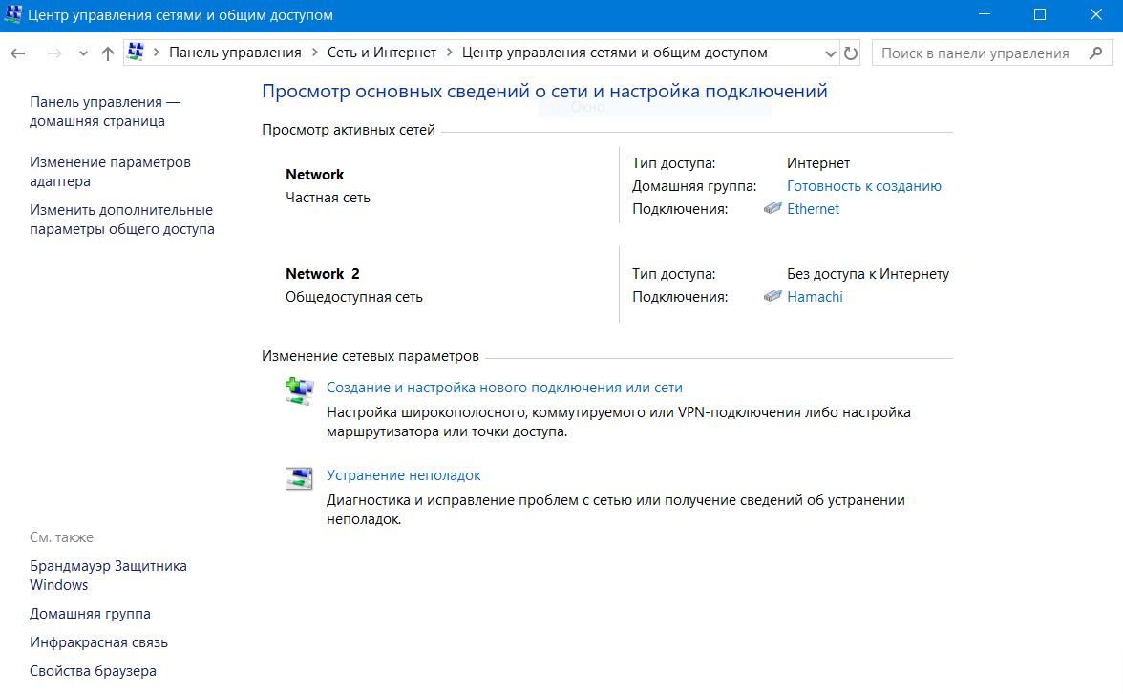Open 'Свойства браузера' link
The height and width of the screenshot is (694, 1123).
click(94, 671)
